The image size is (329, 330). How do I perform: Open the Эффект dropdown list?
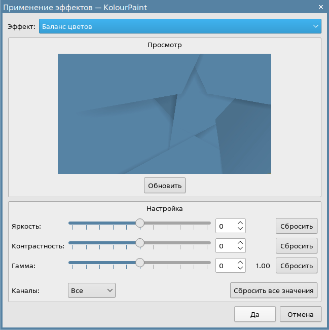coord(180,26)
